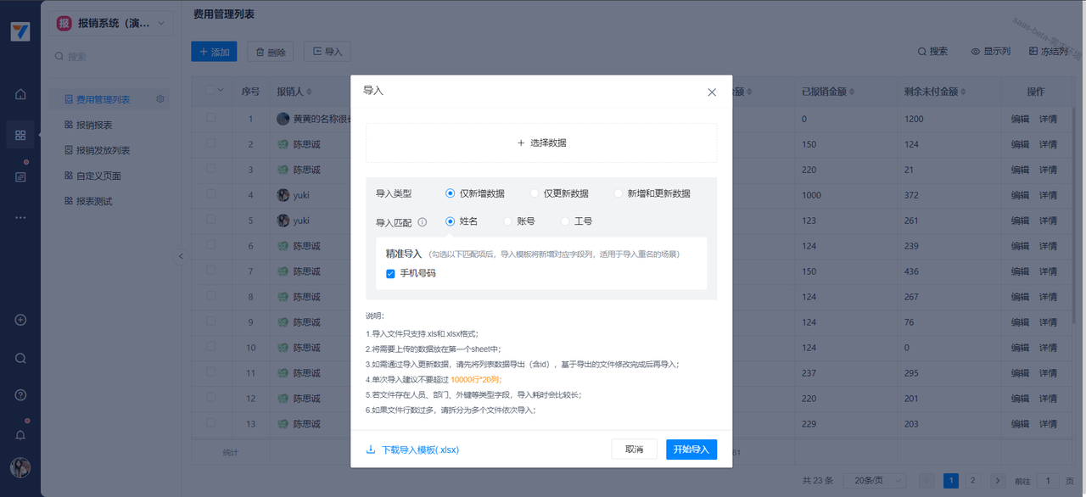Viewport: 1086px width, 497px height.
Task: Open 自定义页面 in the sidebar menu
Action: (98, 176)
